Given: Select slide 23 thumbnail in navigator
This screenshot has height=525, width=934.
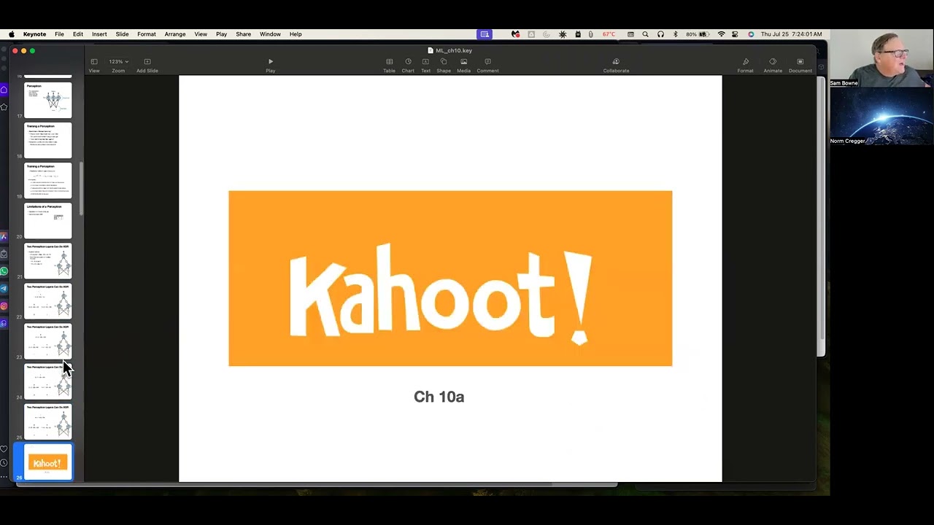Looking at the screenshot, I should click(x=48, y=341).
